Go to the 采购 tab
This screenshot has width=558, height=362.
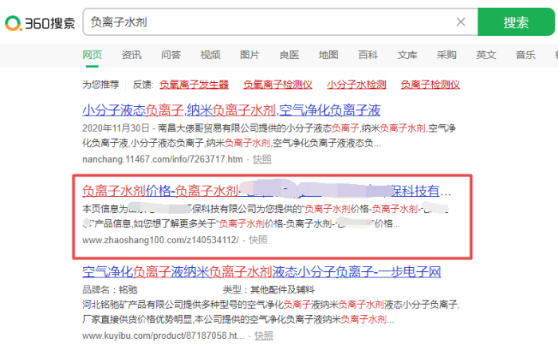tap(446, 55)
